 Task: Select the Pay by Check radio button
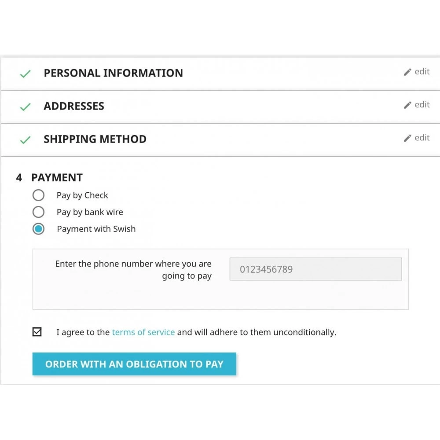(38, 195)
